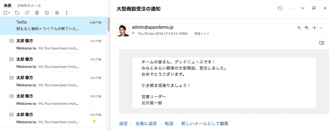
Task: Click 新しいメールとして編集 link
Action: (205, 124)
